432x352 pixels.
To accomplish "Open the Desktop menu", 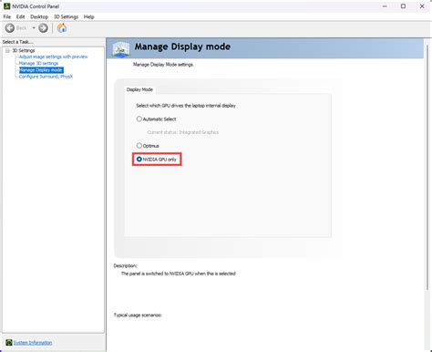I will click(x=39, y=16).
